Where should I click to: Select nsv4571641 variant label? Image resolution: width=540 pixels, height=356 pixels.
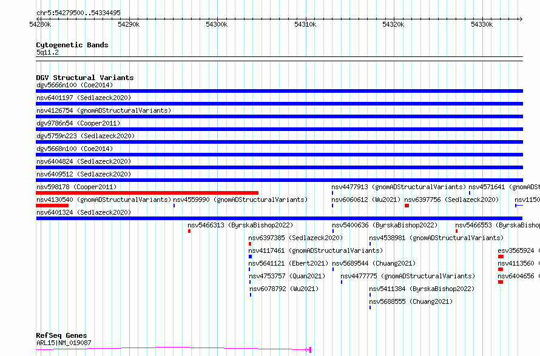[504, 187]
